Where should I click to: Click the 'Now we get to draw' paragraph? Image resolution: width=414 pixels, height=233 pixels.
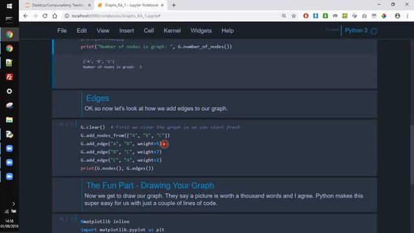pyautogui.click(x=224, y=199)
